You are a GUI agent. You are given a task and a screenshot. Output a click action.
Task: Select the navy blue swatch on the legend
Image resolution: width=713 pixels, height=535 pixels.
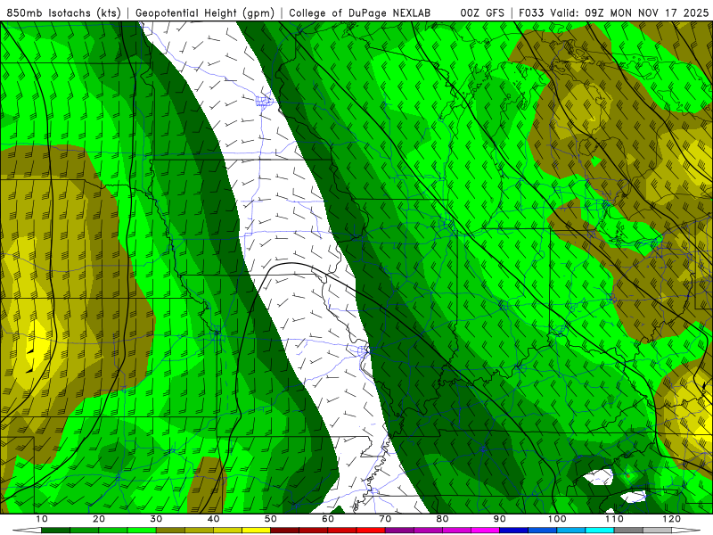click(x=514, y=531)
